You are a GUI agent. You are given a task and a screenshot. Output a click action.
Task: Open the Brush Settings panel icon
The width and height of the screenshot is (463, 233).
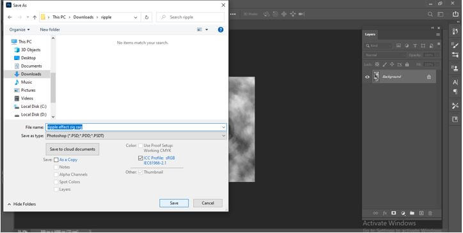(455, 45)
